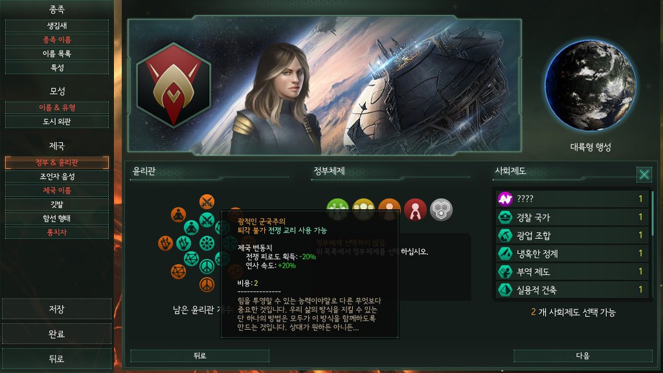Go to 함선 형태 menu entry
The image size is (663, 373).
point(57,218)
